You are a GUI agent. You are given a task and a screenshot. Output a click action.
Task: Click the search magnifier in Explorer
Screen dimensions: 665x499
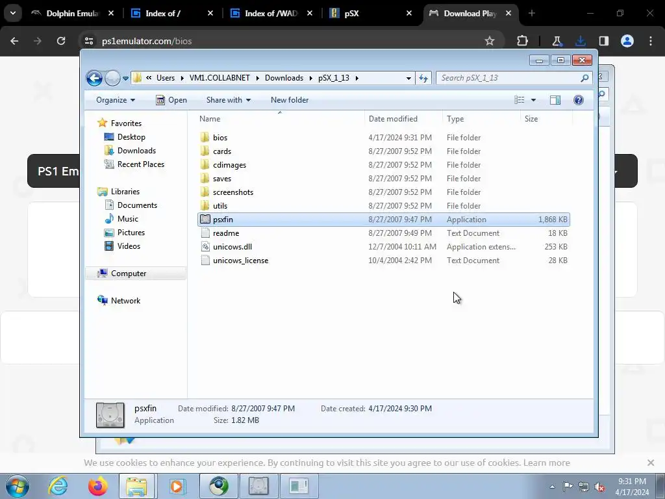coord(584,78)
